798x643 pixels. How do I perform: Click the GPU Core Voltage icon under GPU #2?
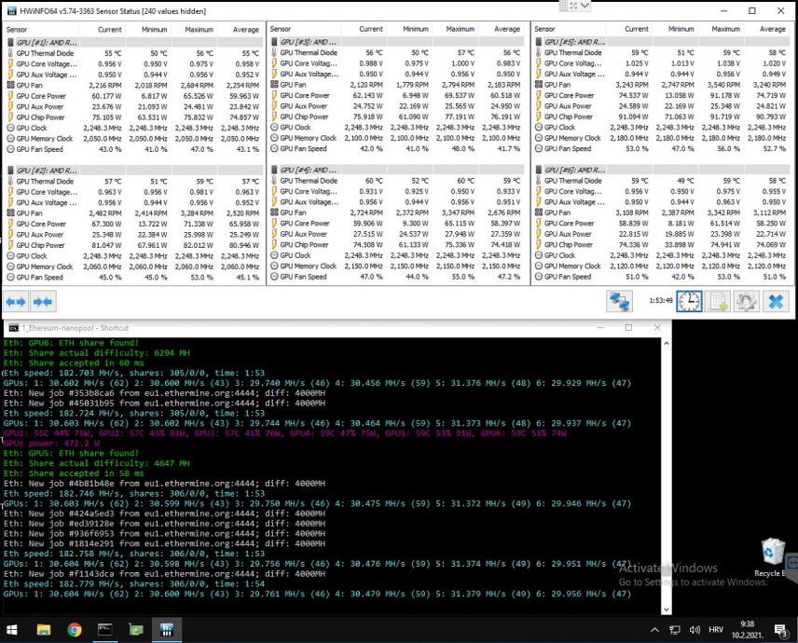[x=10, y=192]
